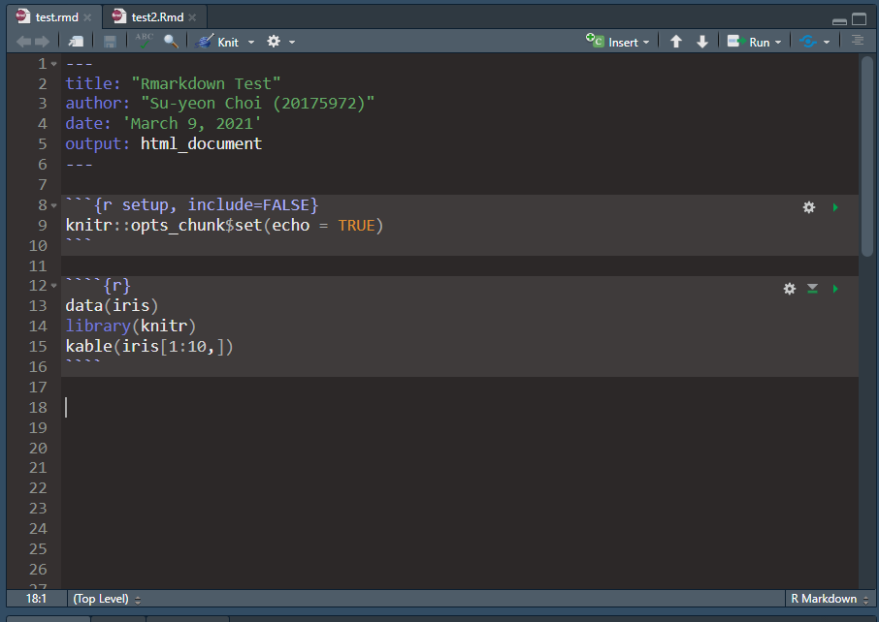Viewport: 879px width, 622px height.
Task: Go back to previous source location arrow
Action: [x=23, y=42]
